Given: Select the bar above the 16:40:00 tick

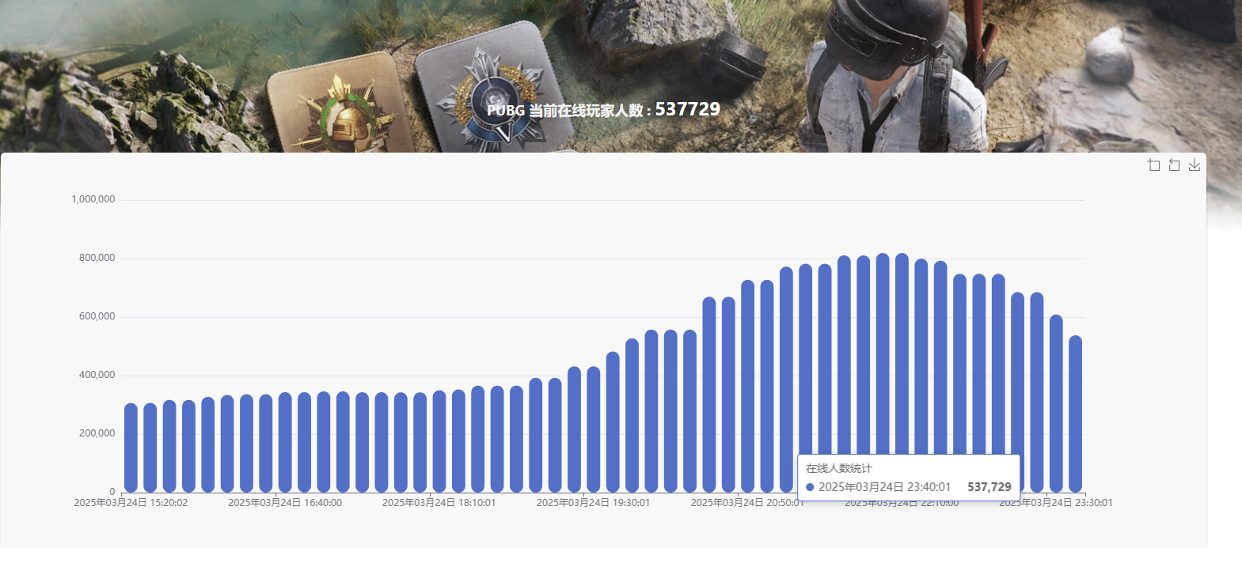Looking at the screenshot, I should click(285, 442).
